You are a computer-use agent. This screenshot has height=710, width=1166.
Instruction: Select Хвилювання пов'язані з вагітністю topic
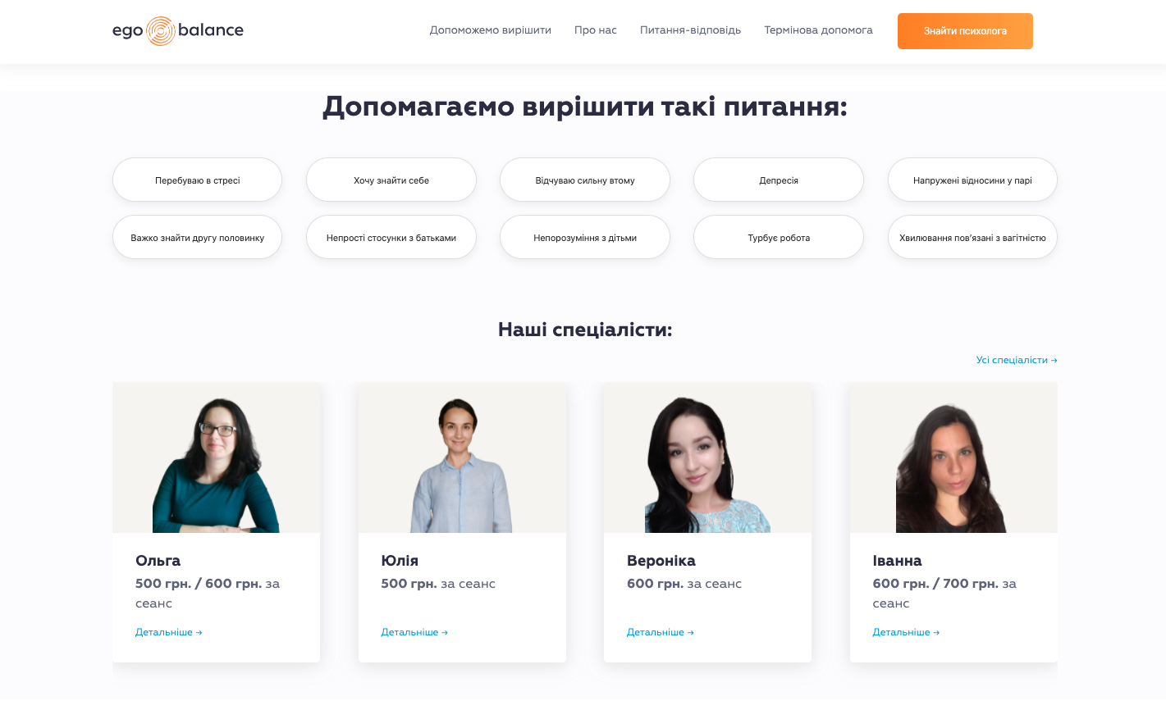(972, 237)
